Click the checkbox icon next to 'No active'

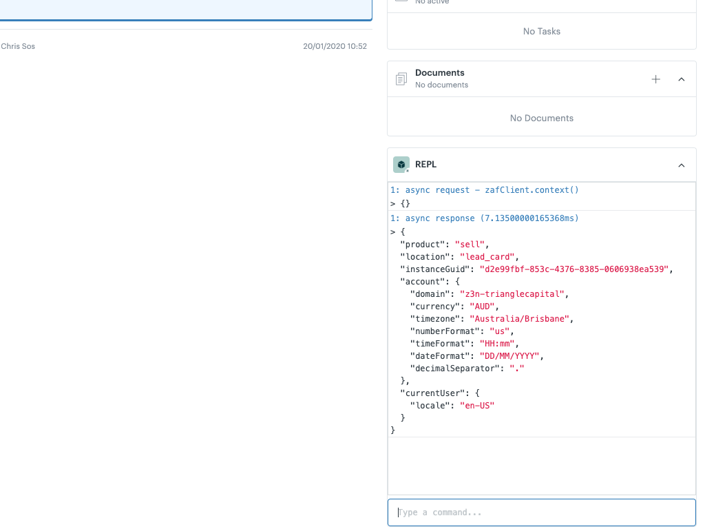401,1
